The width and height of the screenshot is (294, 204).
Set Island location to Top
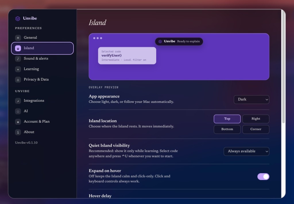[x=227, y=119]
